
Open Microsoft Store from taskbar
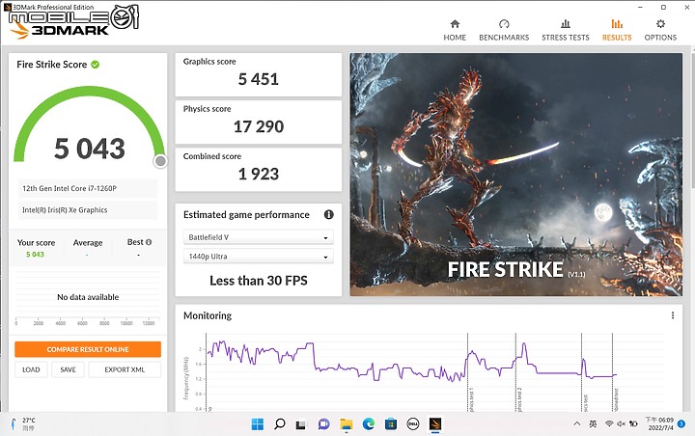[391, 424]
